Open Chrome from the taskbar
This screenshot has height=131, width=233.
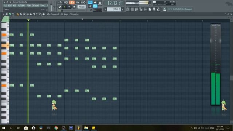coord(56,128)
